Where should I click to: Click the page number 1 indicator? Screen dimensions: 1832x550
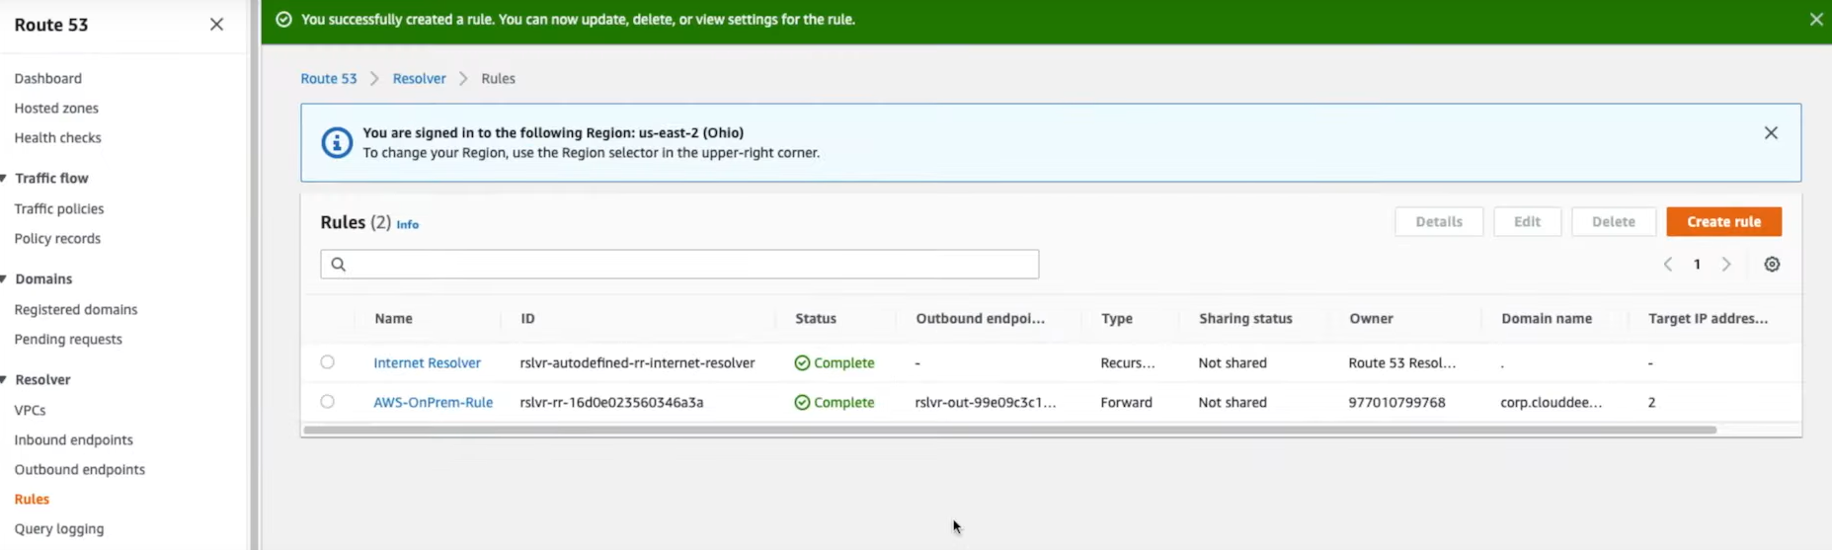(x=1697, y=265)
